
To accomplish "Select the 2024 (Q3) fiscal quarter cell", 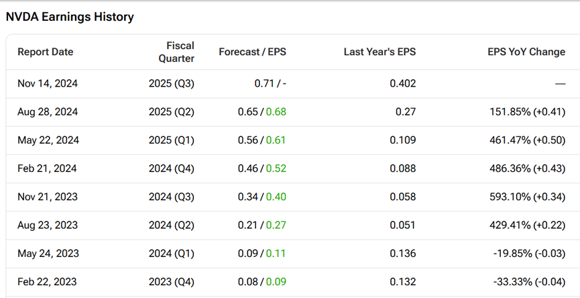I will 172,197.
